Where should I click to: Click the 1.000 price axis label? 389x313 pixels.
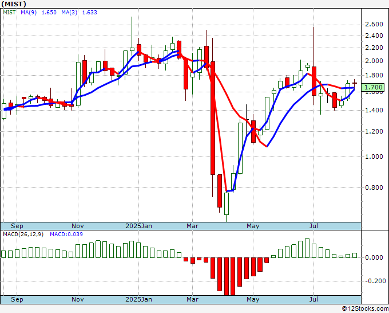374,157
